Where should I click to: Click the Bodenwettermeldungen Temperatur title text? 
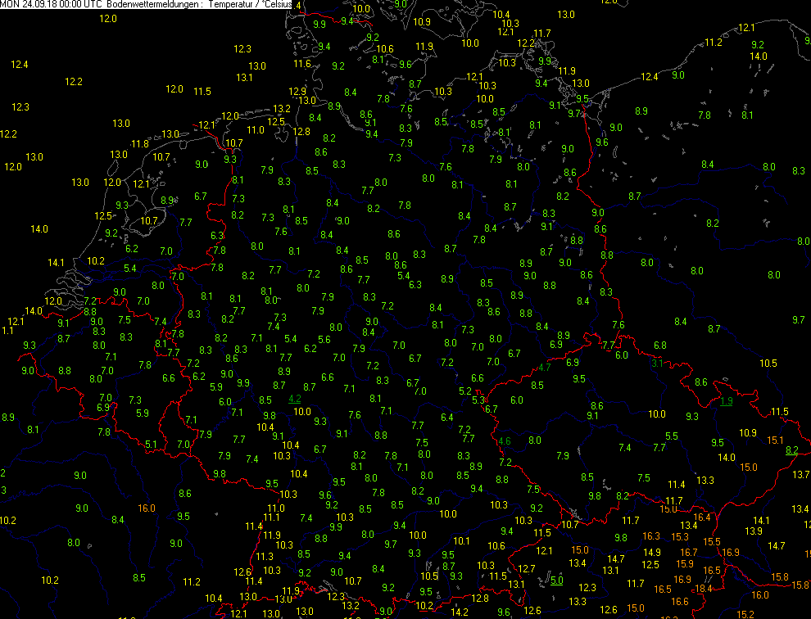pyautogui.click(x=202, y=5)
